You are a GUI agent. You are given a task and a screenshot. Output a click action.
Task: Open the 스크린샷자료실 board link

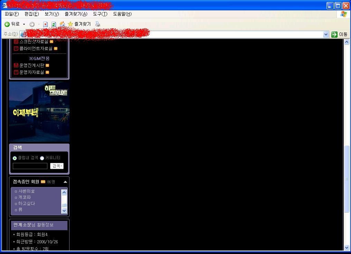[34, 41]
